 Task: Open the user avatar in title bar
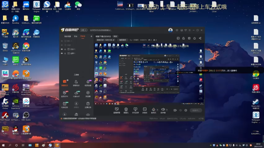(x=170, y=30)
